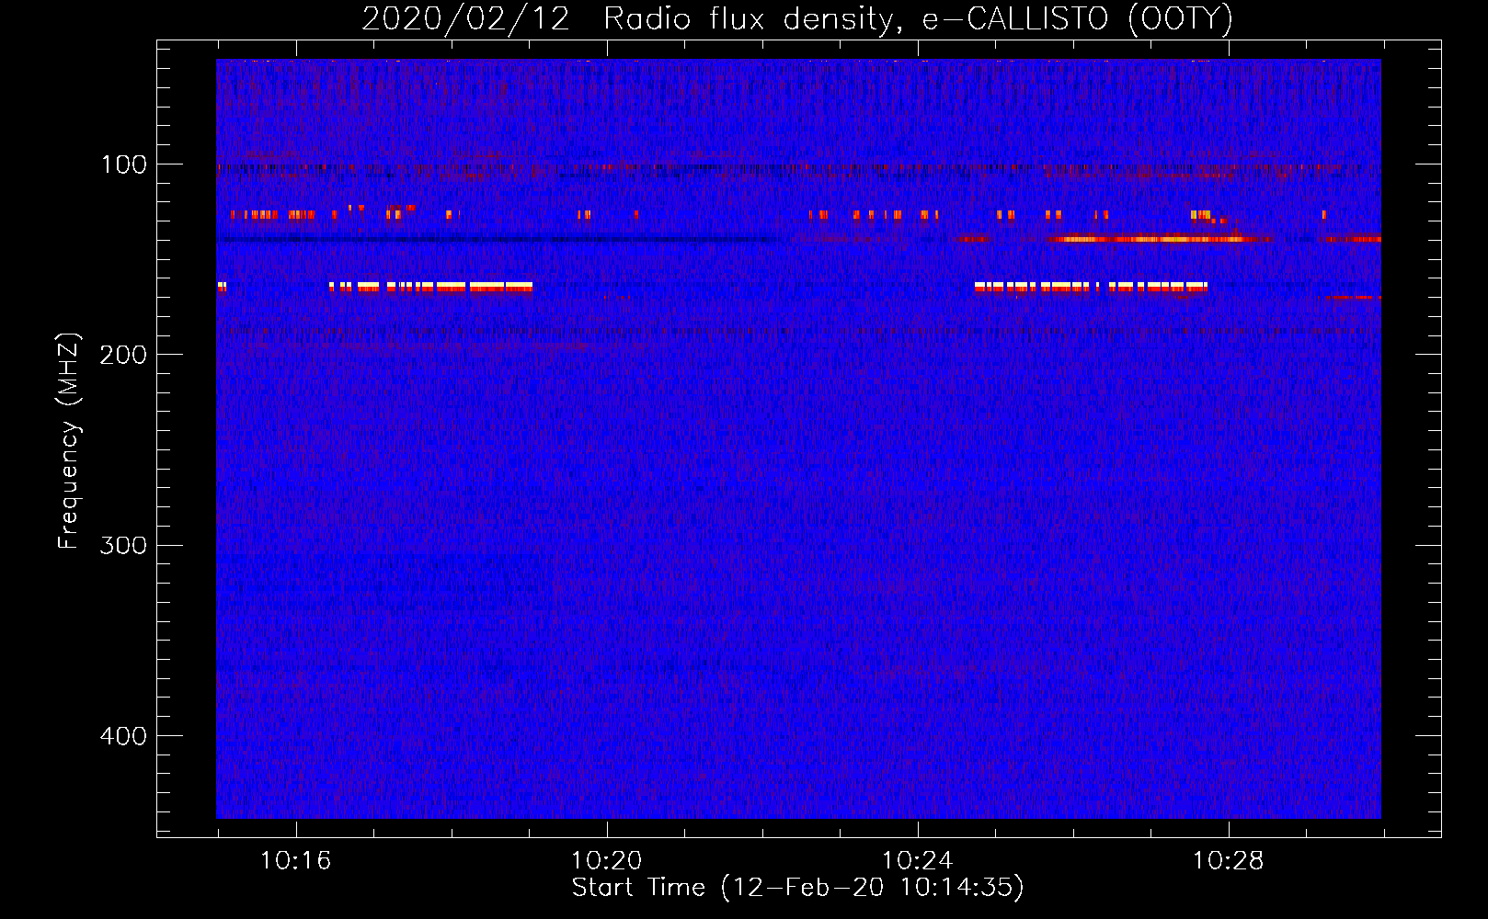Viewport: 1488px width, 919px height.
Task: Click the 10:28 time tick label
Action: point(1229,861)
